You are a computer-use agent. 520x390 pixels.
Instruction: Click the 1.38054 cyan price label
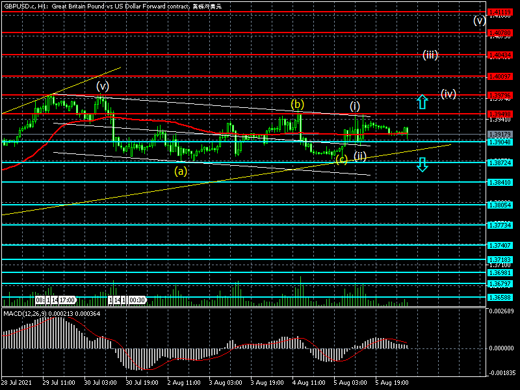(500, 205)
